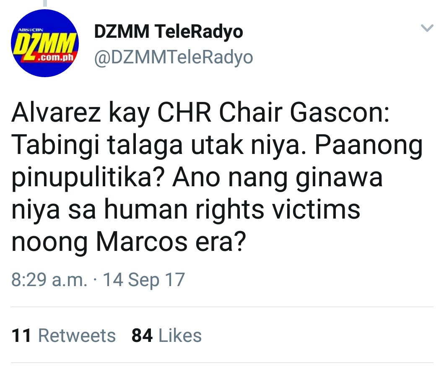Viewport: 444px width, 370px height.
Task: Expand the tweet options chevron
Action: point(427,28)
